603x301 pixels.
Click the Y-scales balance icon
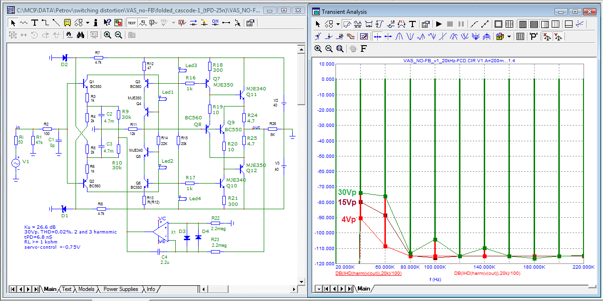click(x=558, y=37)
